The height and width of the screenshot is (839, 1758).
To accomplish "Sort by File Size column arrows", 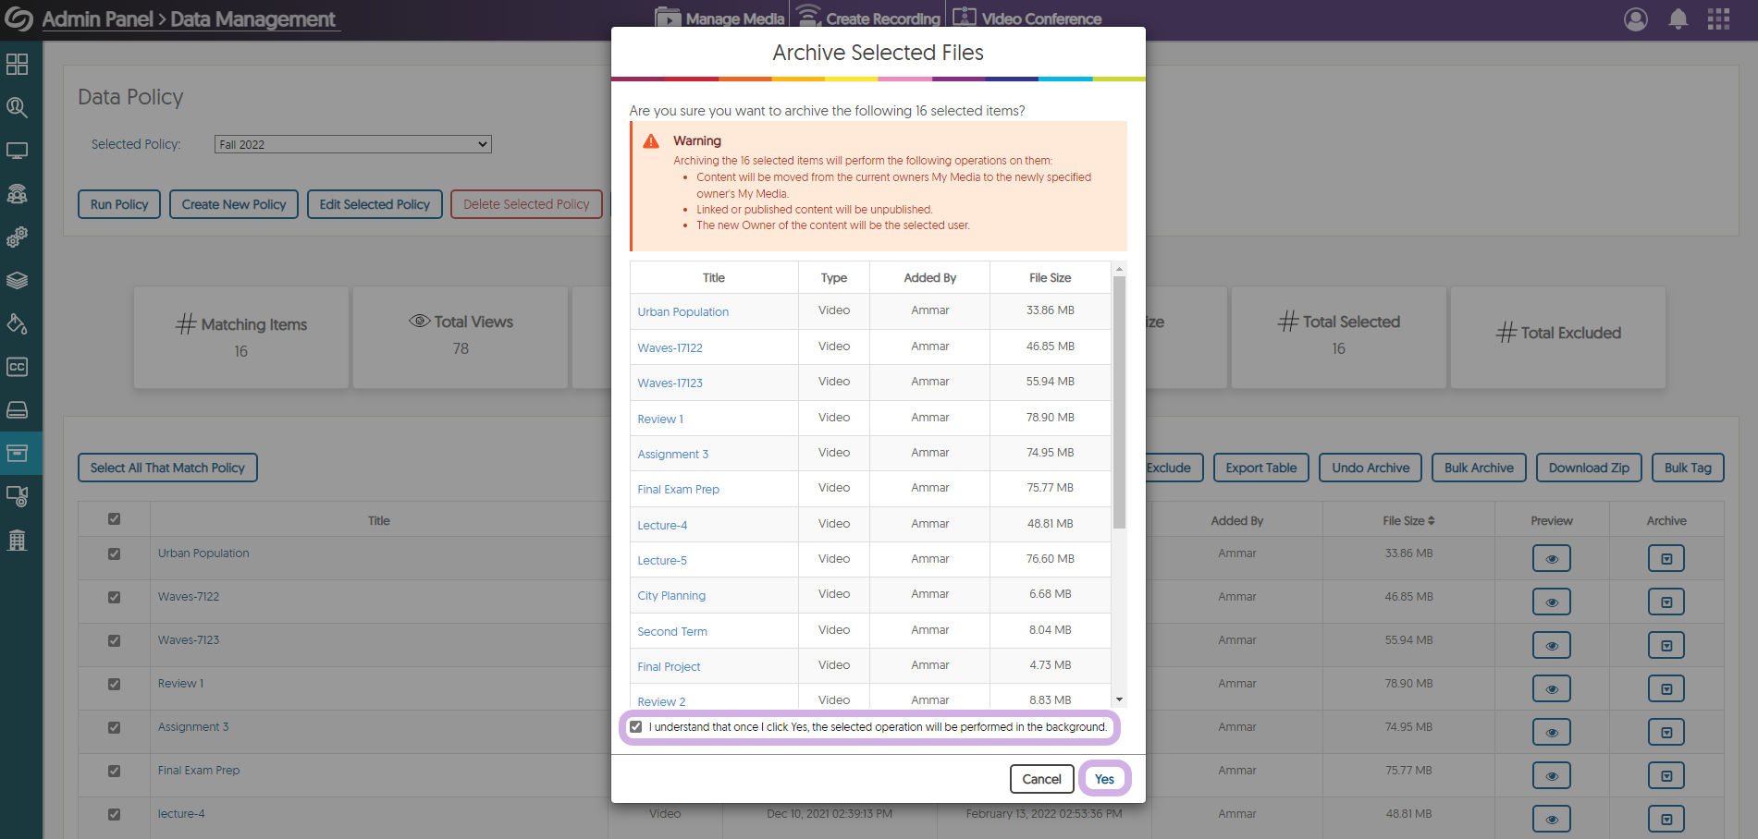I will click(1431, 521).
